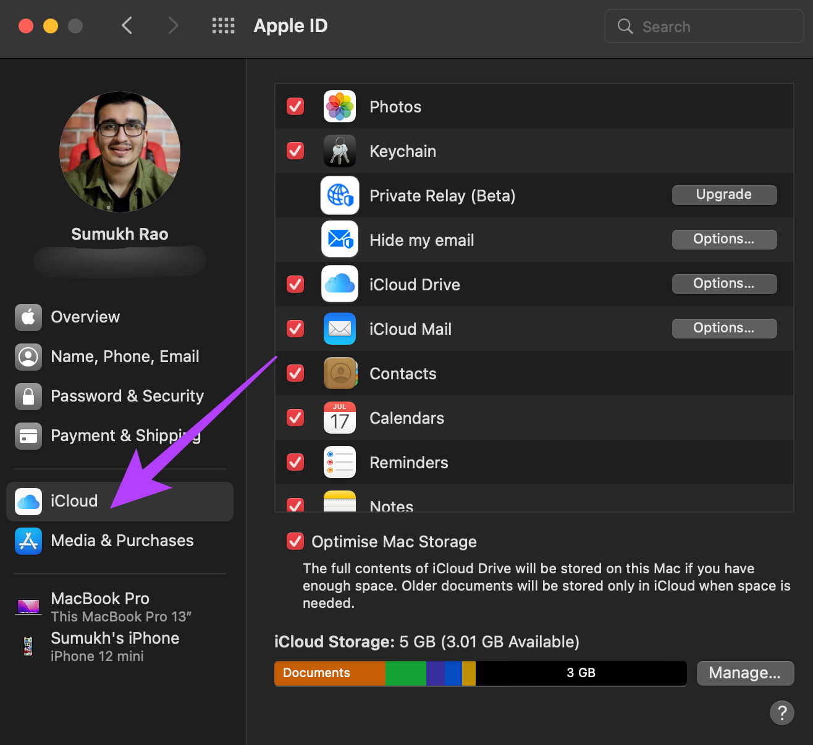Click the orange Documents storage segment
Image resolution: width=813 pixels, height=745 pixels.
tap(330, 673)
